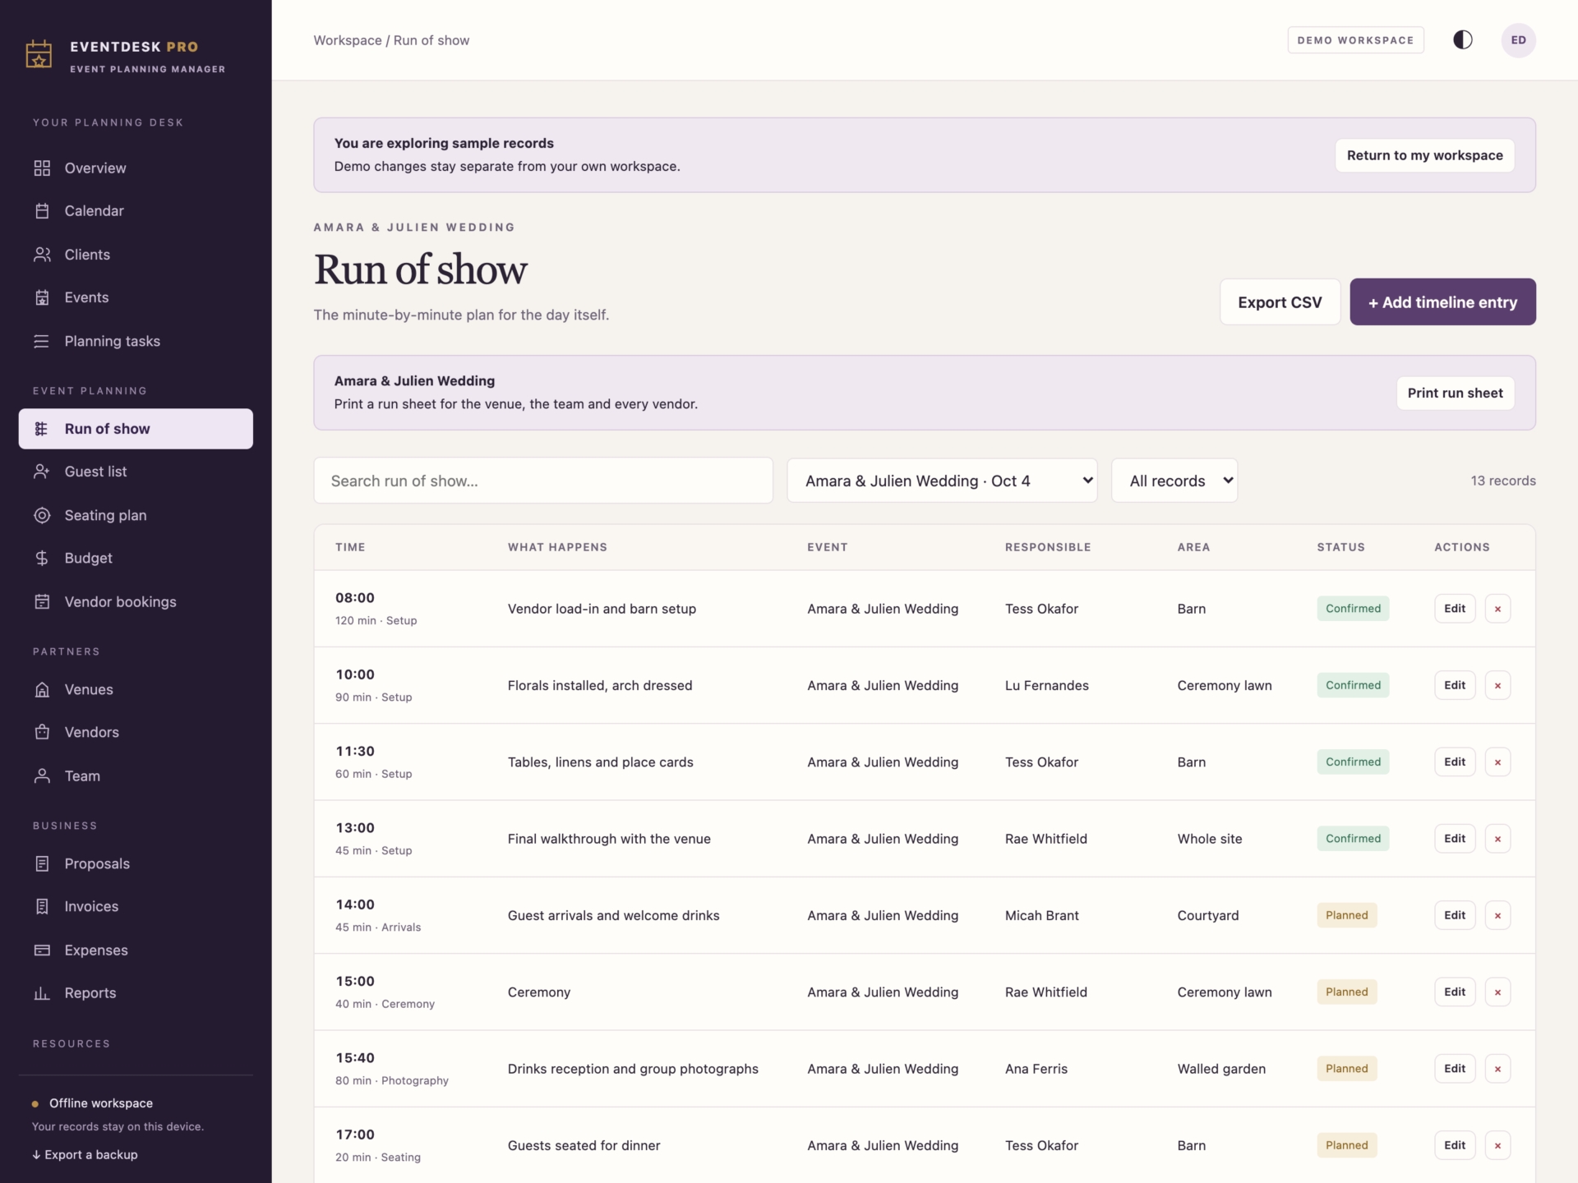Open Calendar in the sidebar

coord(136,211)
